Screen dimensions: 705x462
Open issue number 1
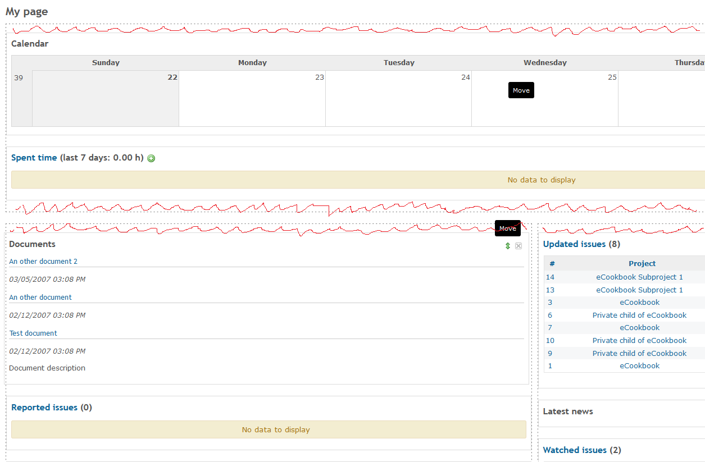click(x=550, y=366)
